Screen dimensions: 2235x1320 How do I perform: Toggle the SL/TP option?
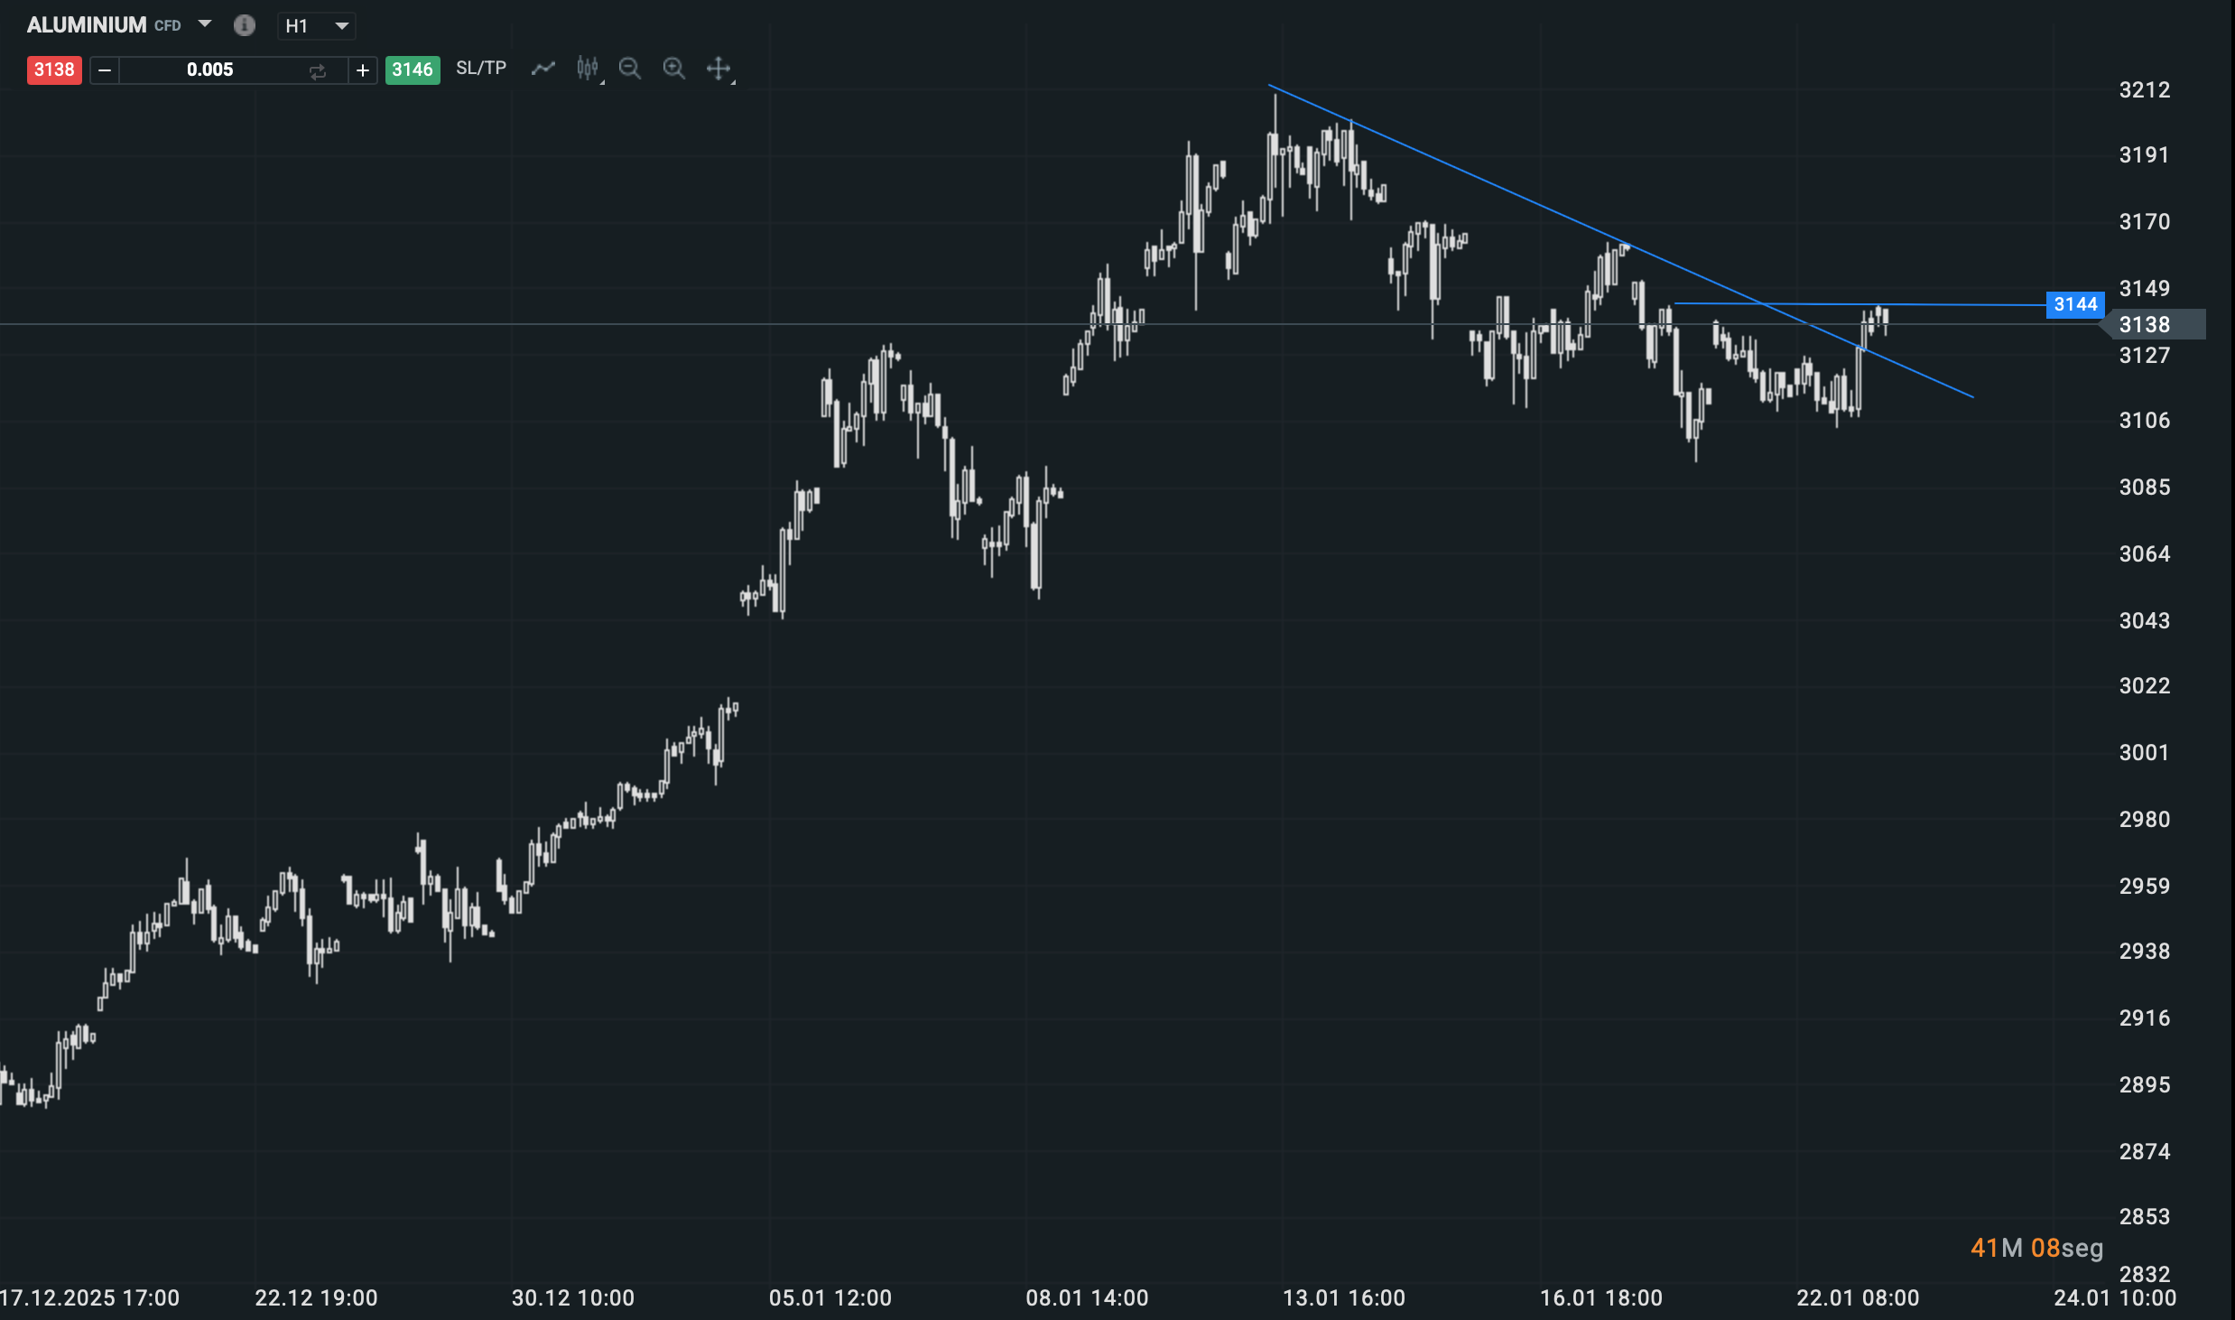click(481, 69)
